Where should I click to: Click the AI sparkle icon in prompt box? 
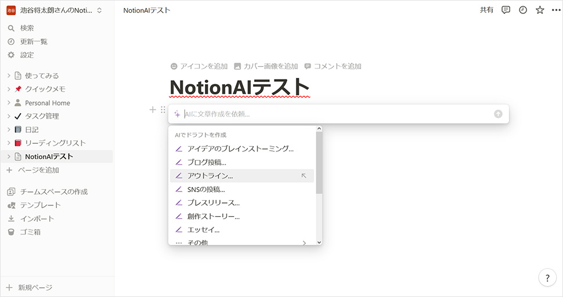pyautogui.click(x=177, y=114)
